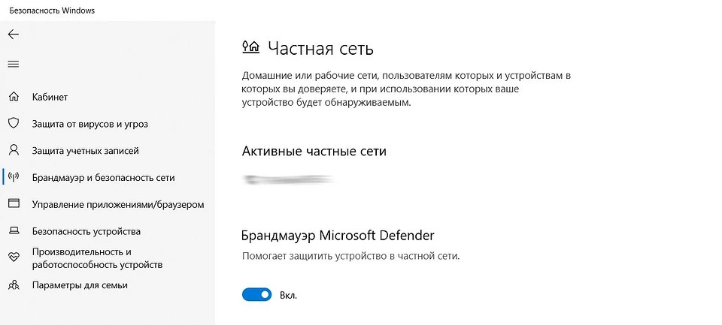Click the person icon for account protection
722x325 pixels.
14,150
